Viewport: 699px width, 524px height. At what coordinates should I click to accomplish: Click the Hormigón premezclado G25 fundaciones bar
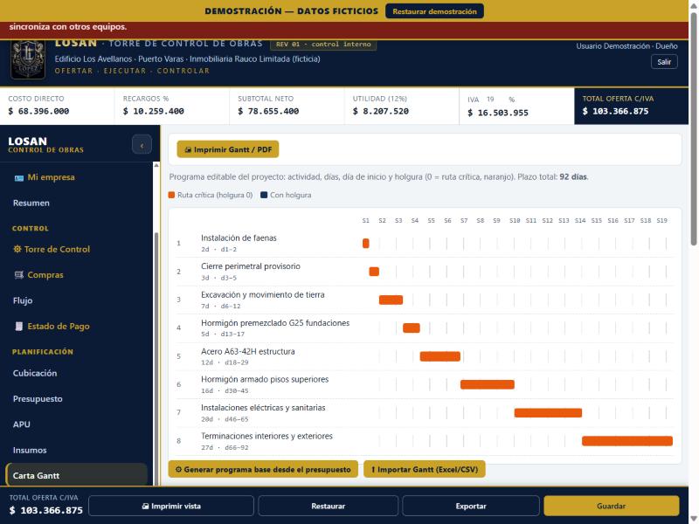pos(412,328)
